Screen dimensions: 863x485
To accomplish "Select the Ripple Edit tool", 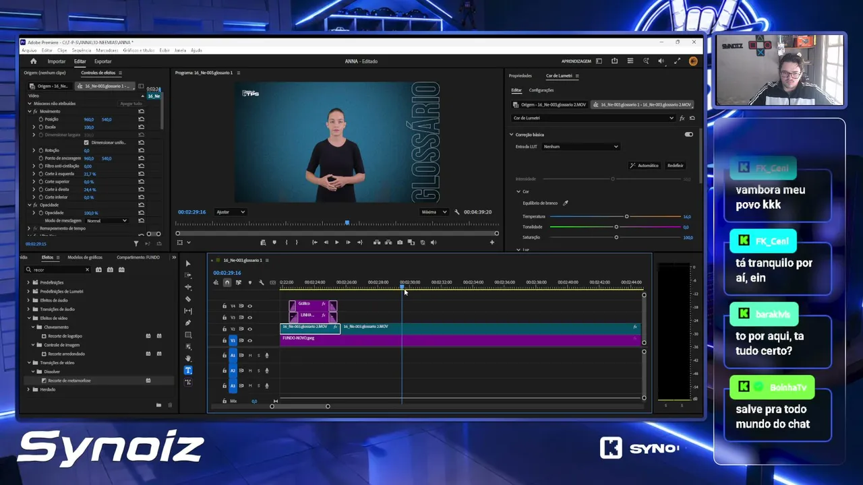I will point(188,287).
